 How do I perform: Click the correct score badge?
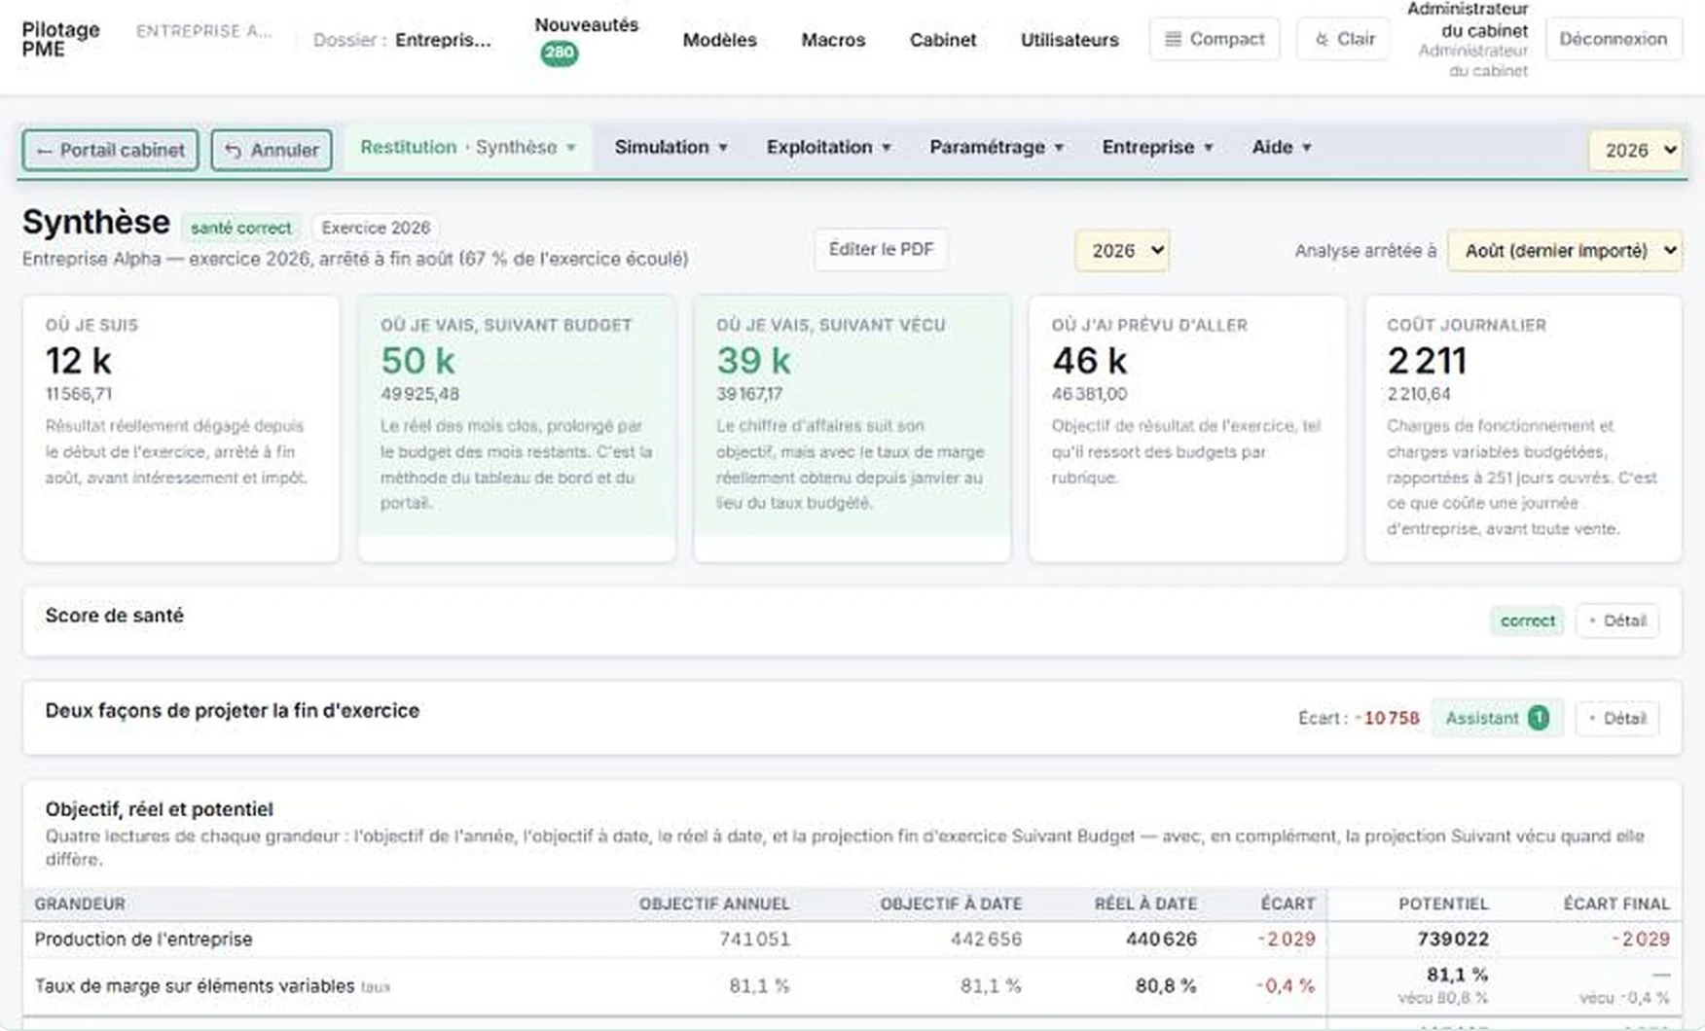pyautogui.click(x=1527, y=621)
